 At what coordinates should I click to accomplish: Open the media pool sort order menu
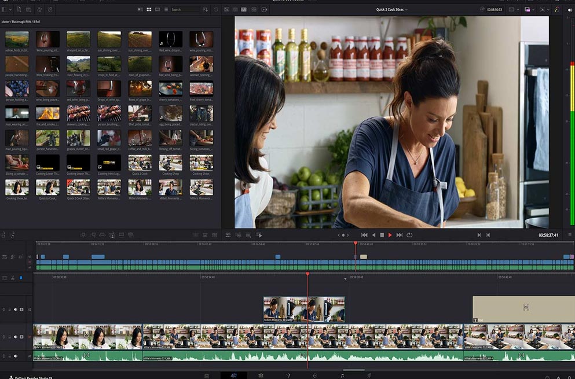[206, 9]
